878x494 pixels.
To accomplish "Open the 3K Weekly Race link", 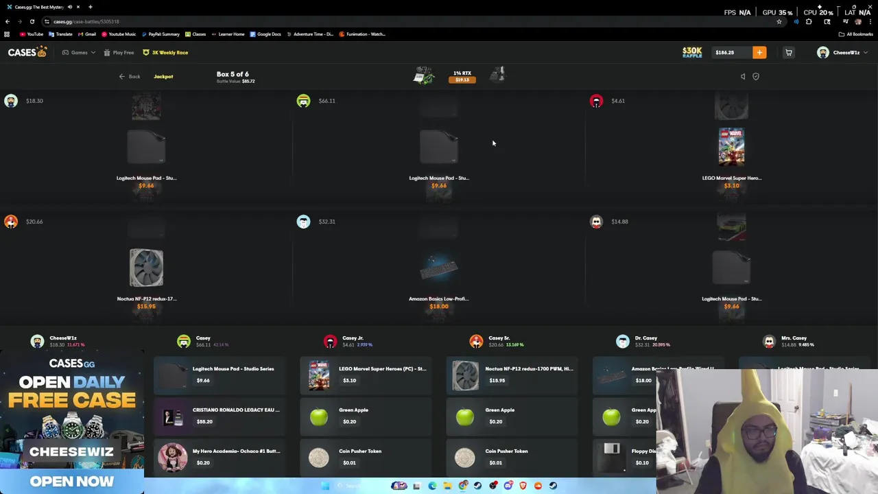I will tap(165, 52).
